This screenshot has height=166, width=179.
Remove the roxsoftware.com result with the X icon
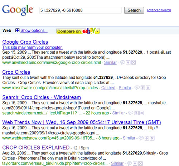tap(148, 88)
